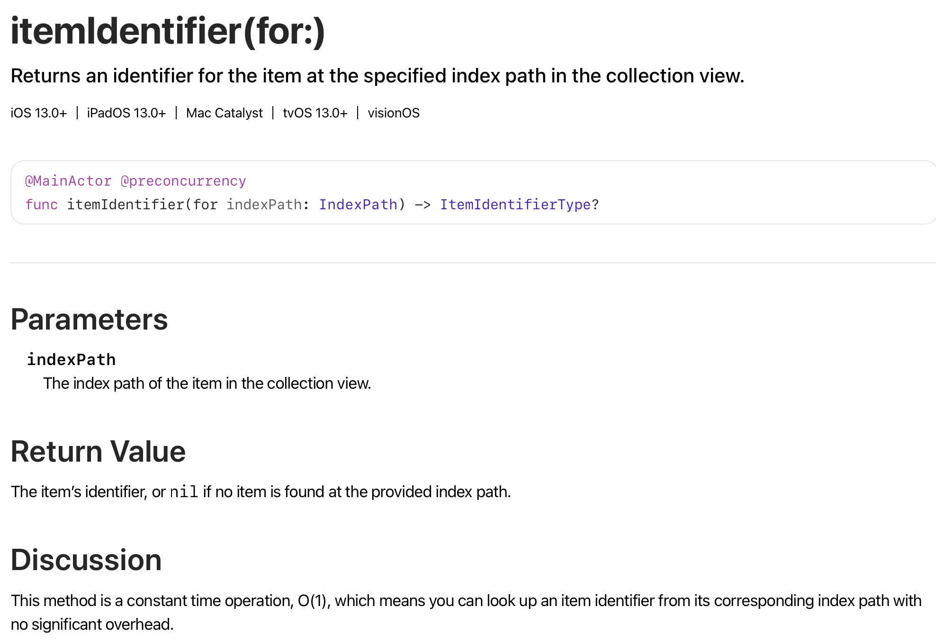Click the itemIdentifier(for:) page title
Image resolution: width=936 pixels, height=643 pixels.
coord(168,31)
